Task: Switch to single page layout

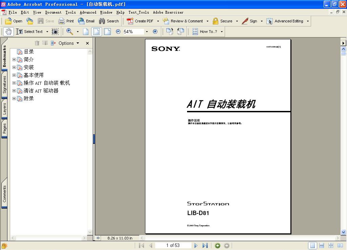Action: click(312, 245)
